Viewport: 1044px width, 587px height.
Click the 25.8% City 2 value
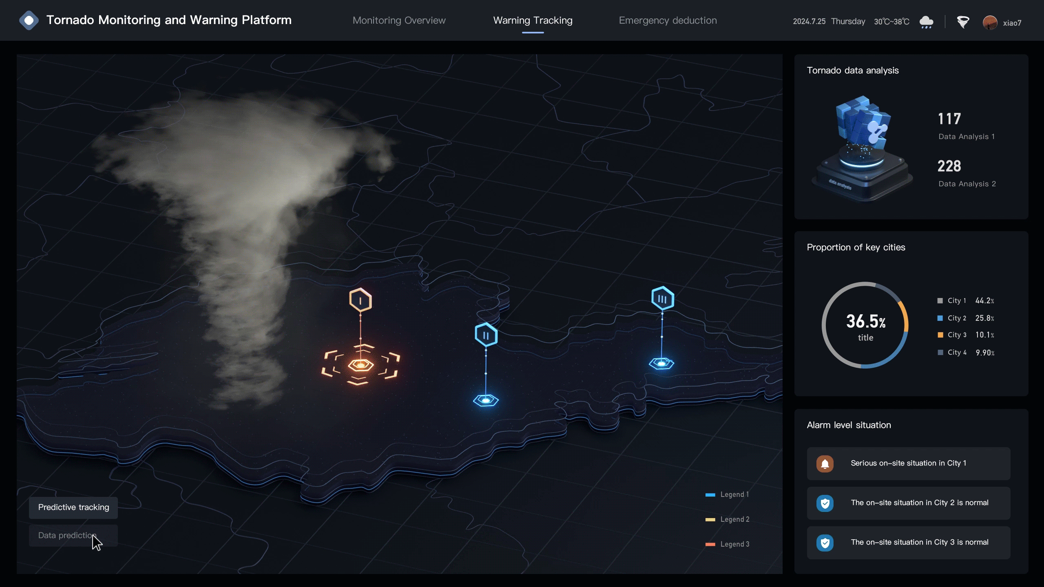pos(984,318)
